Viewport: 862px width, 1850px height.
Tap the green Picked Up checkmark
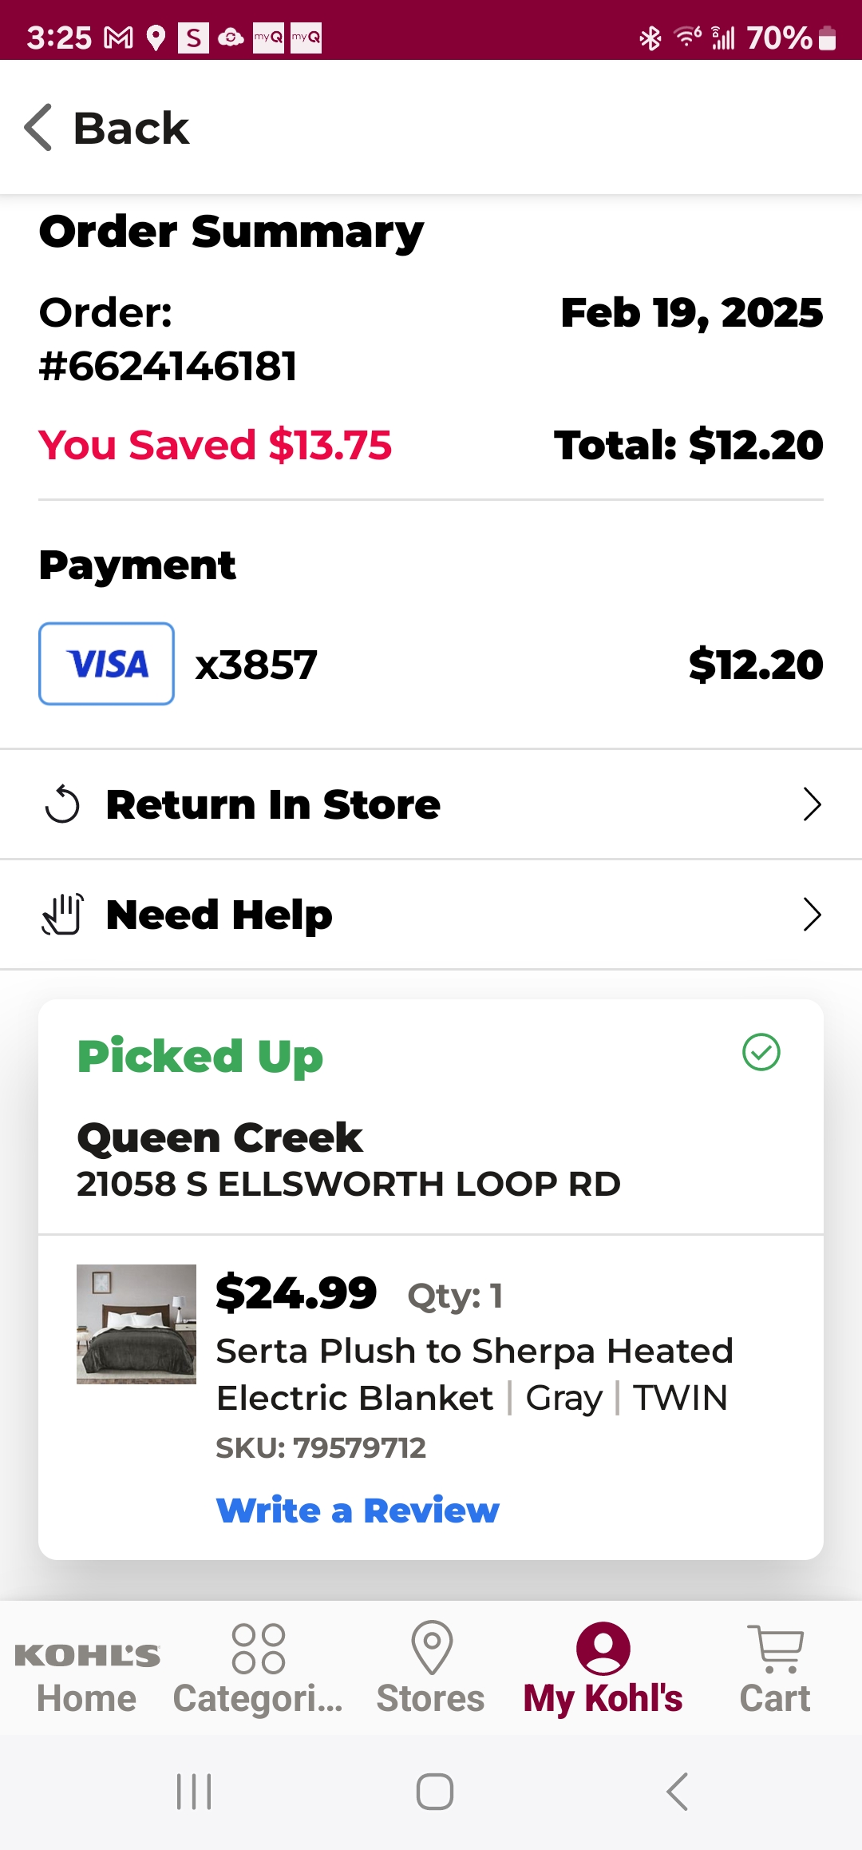point(761,1052)
